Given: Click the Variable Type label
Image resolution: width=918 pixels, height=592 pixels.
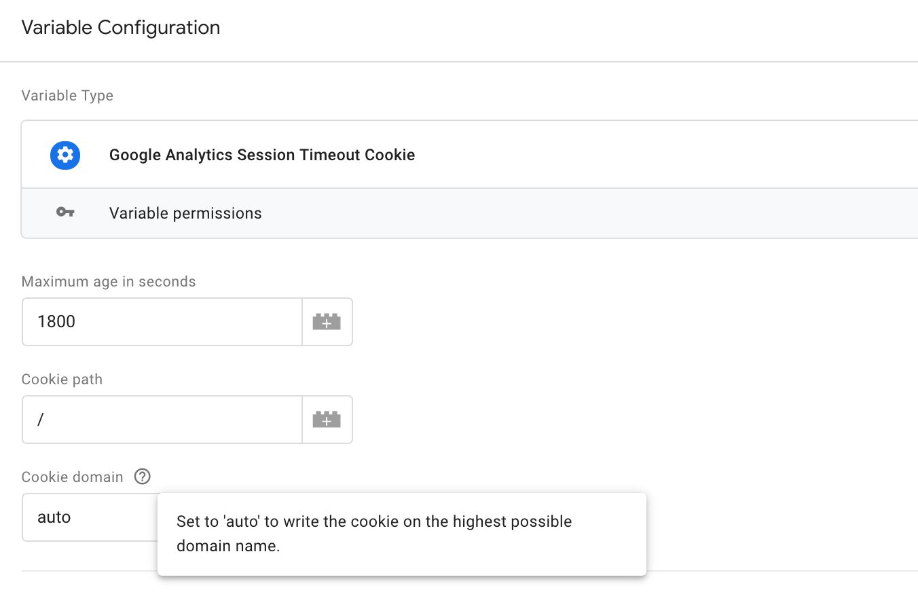Looking at the screenshot, I should pos(67,96).
